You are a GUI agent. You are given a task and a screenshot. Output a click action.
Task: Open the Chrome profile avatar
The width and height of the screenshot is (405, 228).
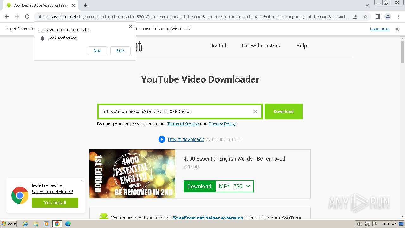pyautogui.click(x=388, y=16)
